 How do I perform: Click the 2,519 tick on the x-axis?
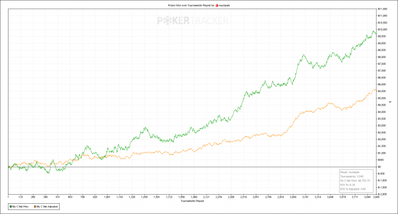tap(243, 197)
